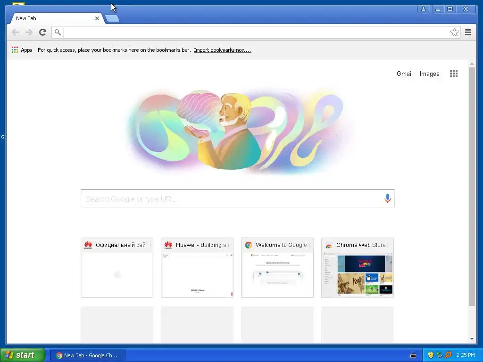Select New Tab - Google Chrome taskbar button
Image resolution: width=483 pixels, height=362 pixels.
click(87, 355)
